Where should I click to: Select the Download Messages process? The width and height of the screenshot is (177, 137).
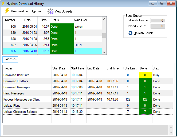[88, 87]
